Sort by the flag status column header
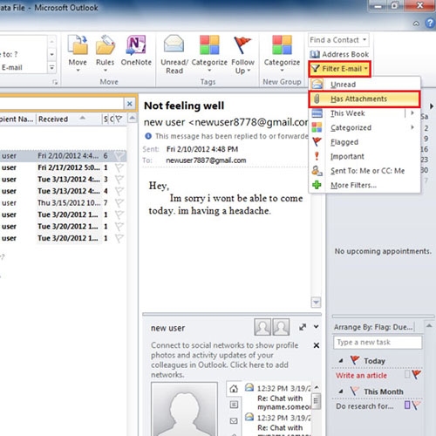Image resolution: width=436 pixels, height=436 pixels. pos(119,119)
